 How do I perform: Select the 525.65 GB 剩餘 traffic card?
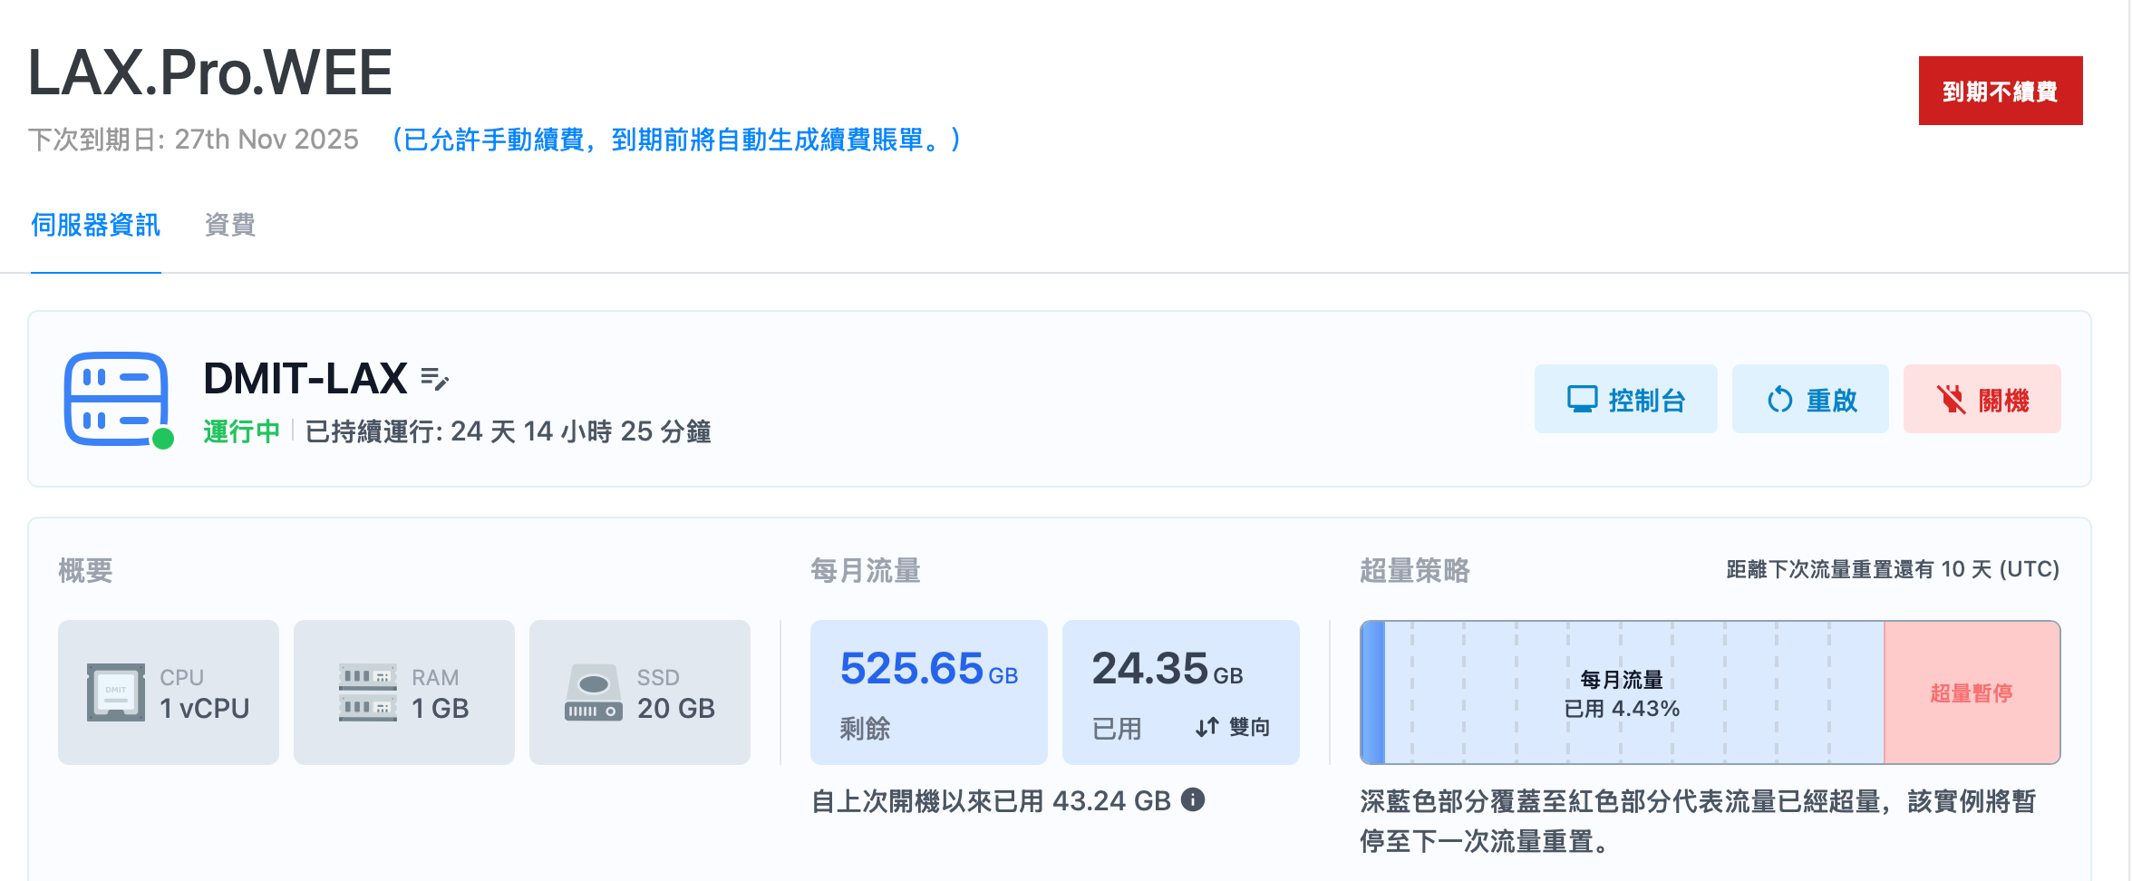click(x=928, y=692)
